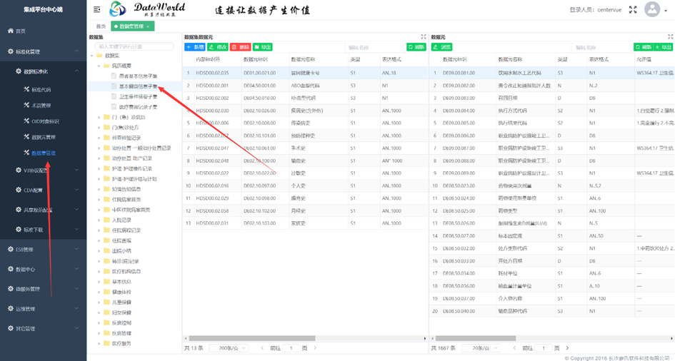
Task: Select 基本健康信息子集 tree item
Action: tap(138, 86)
